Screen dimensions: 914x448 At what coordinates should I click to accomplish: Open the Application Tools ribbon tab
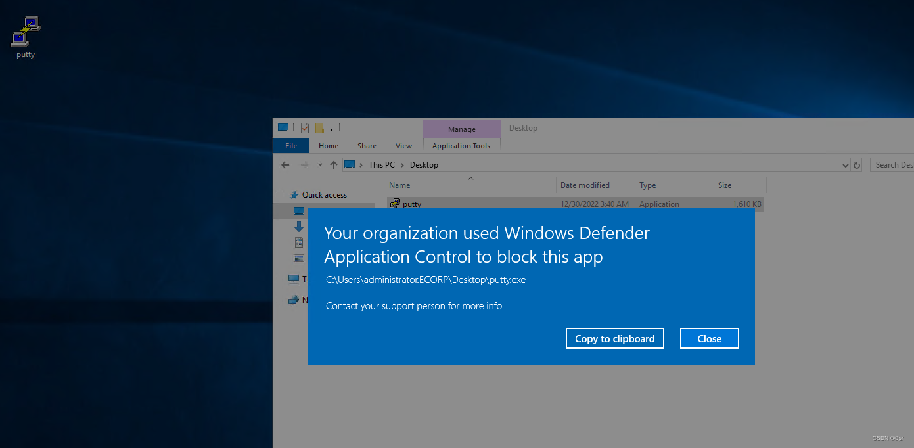click(461, 146)
